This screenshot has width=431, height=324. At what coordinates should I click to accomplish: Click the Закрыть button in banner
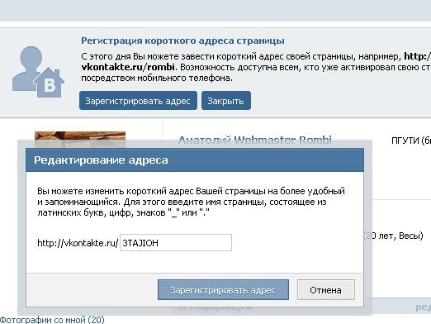pyautogui.click(x=226, y=101)
